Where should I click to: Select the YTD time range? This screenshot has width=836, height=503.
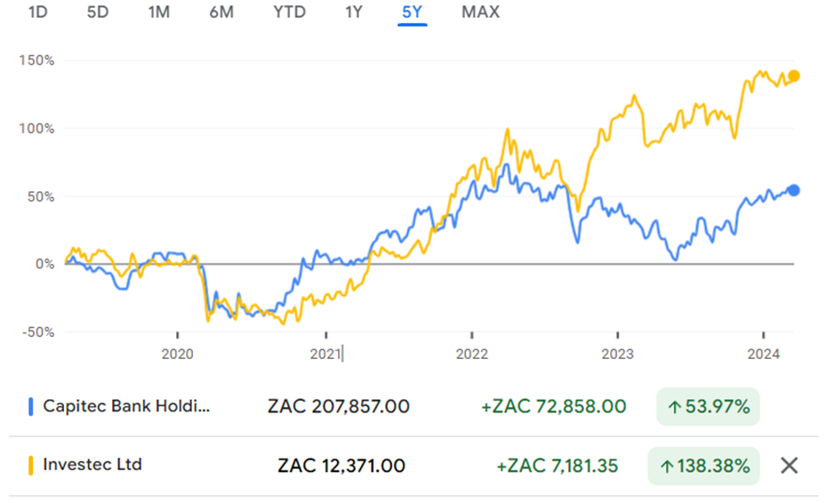(x=289, y=12)
